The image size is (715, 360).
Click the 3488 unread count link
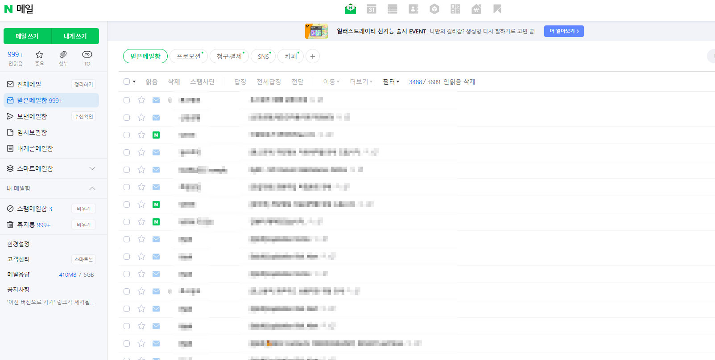415,82
